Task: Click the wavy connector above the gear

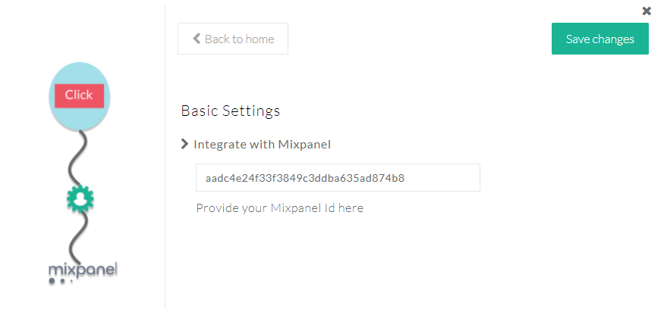Action: tap(80, 158)
